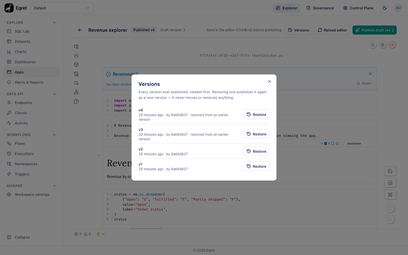Click the errors count indicator
The width and height of the screenshot is (408, 255).
click(x=78, y=234)
